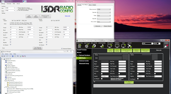Click Local Net ID field in Mission Planner

[105, 69]
